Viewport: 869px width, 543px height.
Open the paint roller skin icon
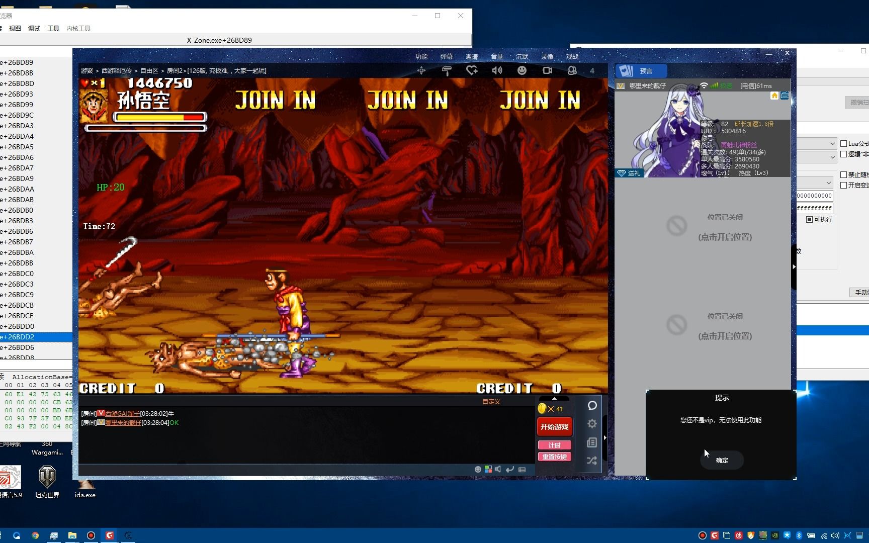coord(446,70)
